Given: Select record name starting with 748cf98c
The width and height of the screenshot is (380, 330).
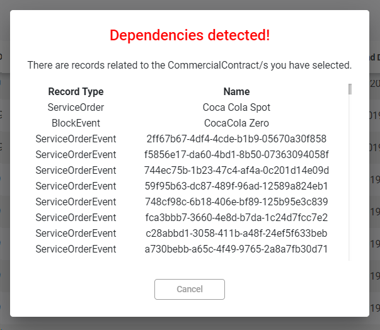Looking at the screenshot, I should coord(236,202).
